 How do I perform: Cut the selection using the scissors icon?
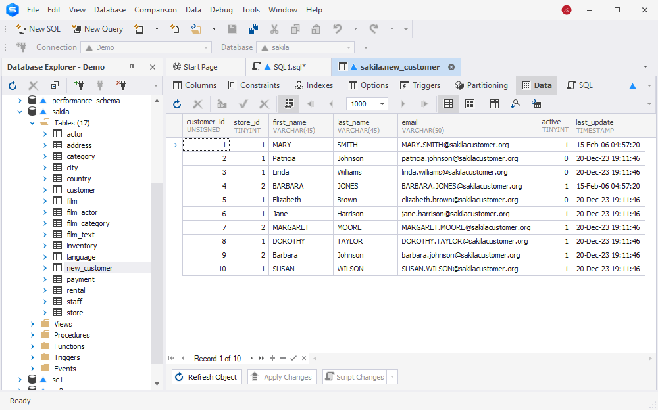(274, 28)
